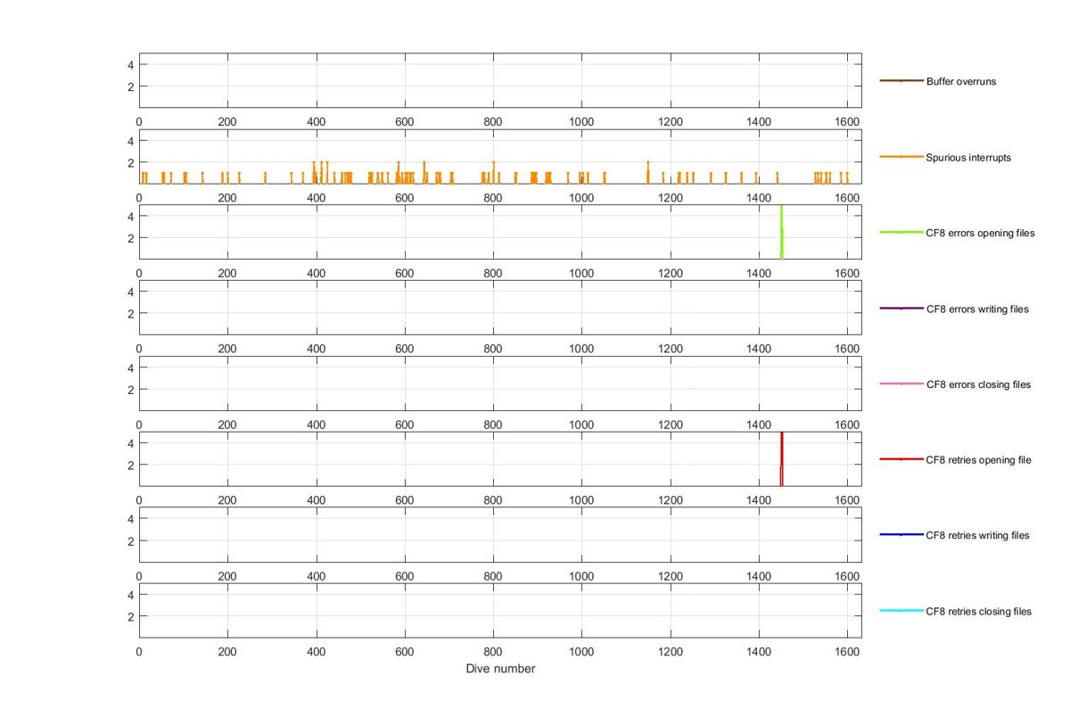This screenshot has height=717, width=1070.
Task: Click the CF8 retries opening file legend label
Action: pos(978,460)
